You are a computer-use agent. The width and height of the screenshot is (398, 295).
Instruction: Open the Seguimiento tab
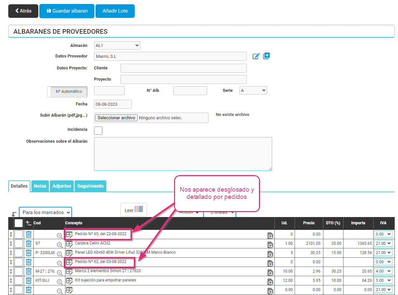90,186
